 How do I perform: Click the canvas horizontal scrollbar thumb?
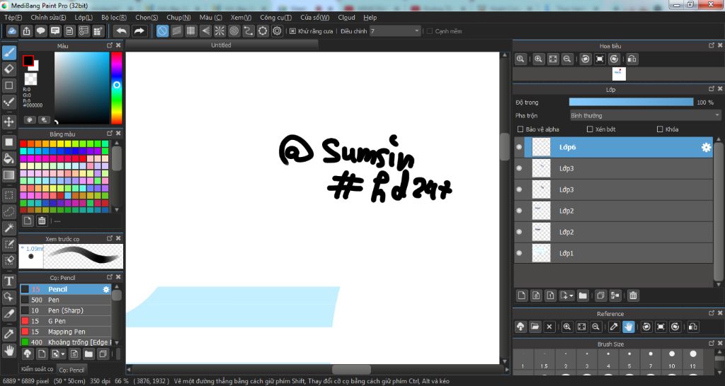pos(351,369)
